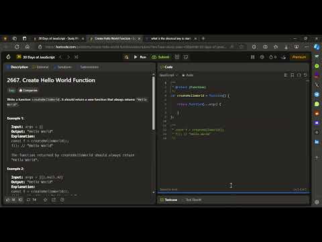The height and width of the screenshot is (242, 322).
Task: Open the Test Result tab
Action: [192, 200]
